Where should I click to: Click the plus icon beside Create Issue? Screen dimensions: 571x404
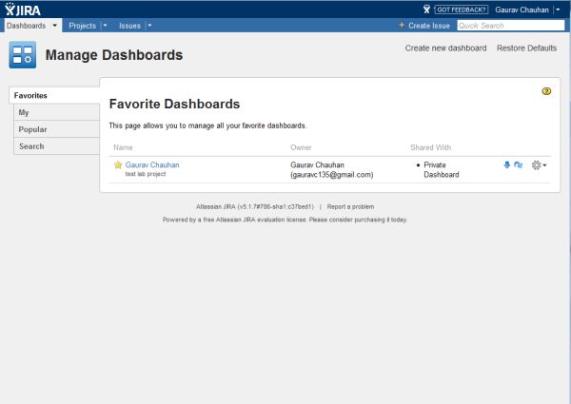402,25
